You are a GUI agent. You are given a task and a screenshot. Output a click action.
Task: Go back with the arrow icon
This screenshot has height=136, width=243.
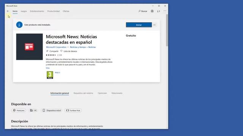point(8,11)
